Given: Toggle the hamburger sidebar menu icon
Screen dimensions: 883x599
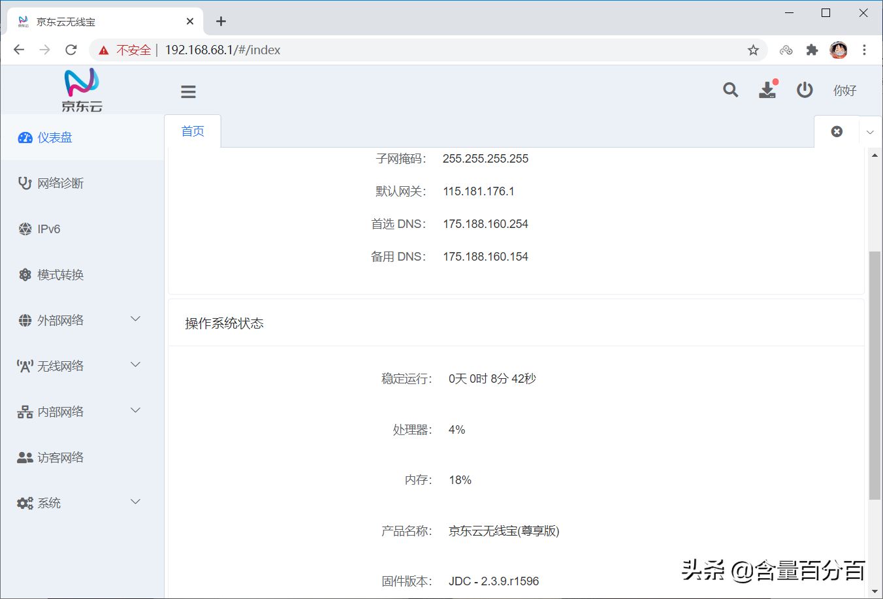Looking at the screenshot, I should [x=188, y=92].
